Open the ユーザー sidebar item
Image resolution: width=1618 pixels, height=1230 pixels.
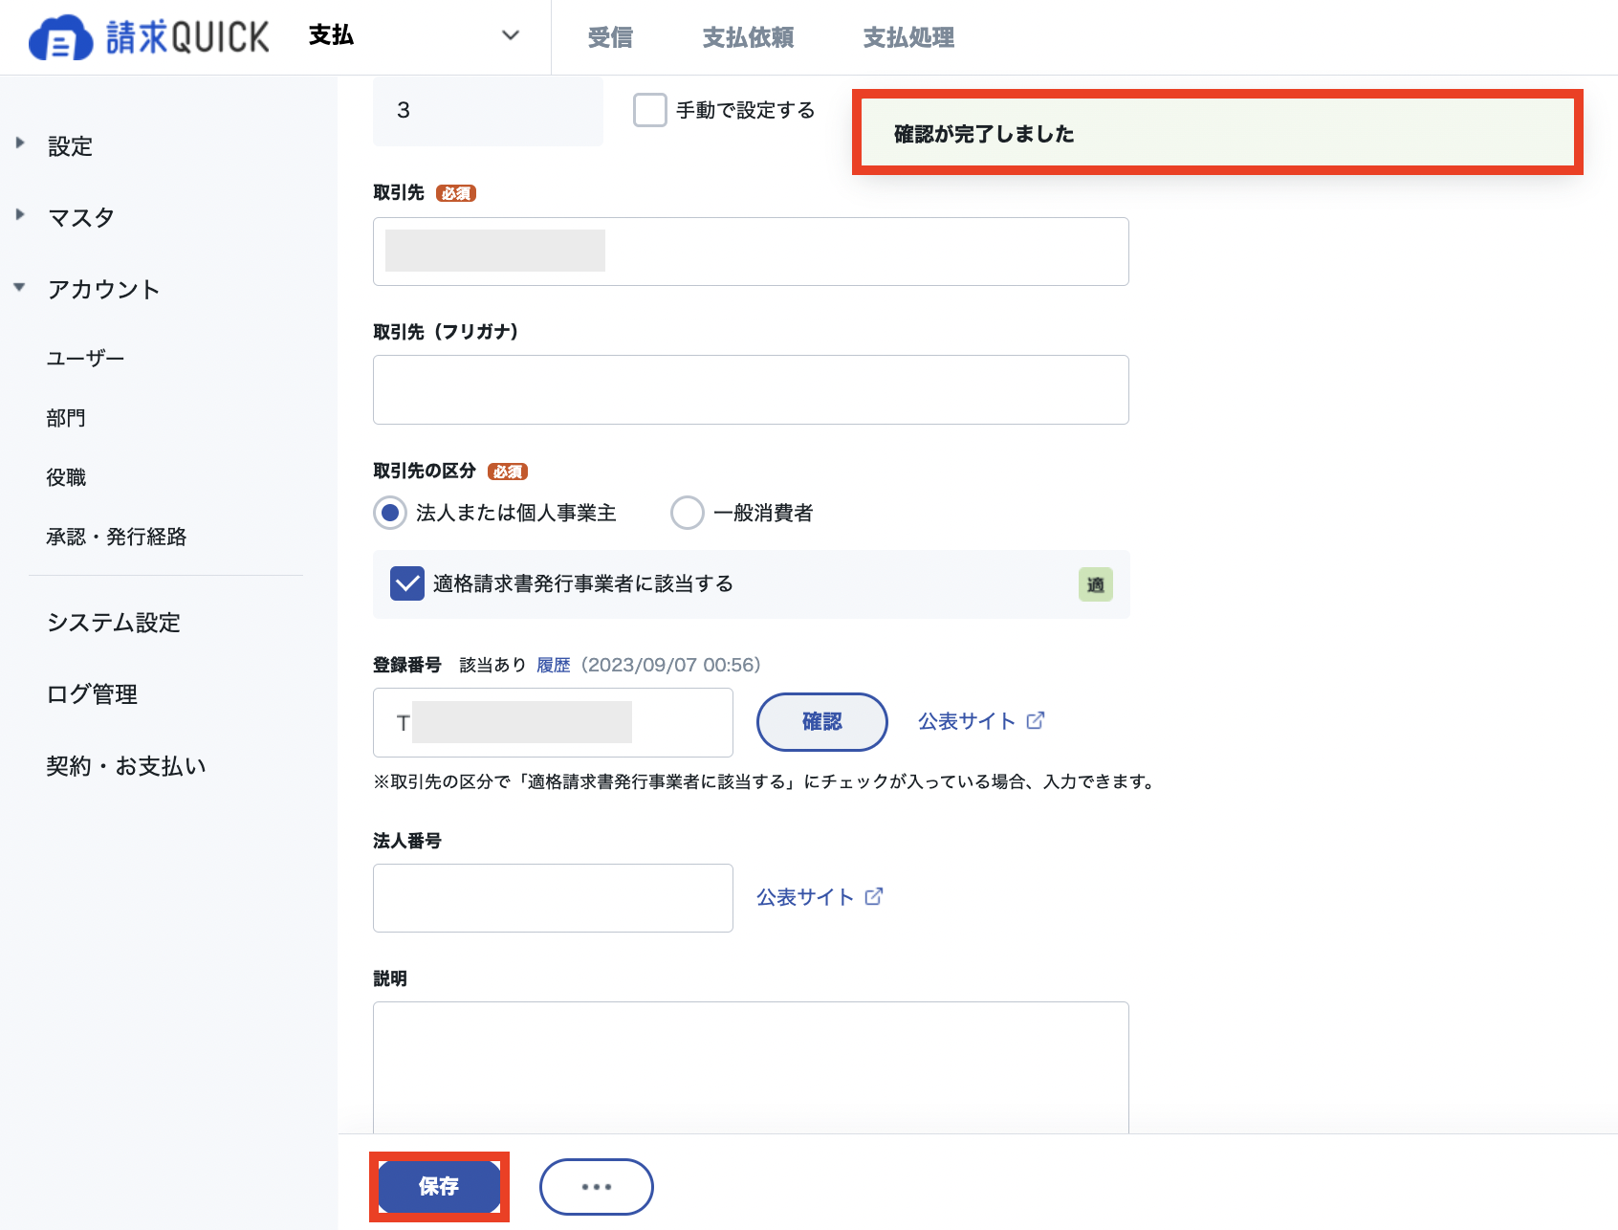point(85,358)
